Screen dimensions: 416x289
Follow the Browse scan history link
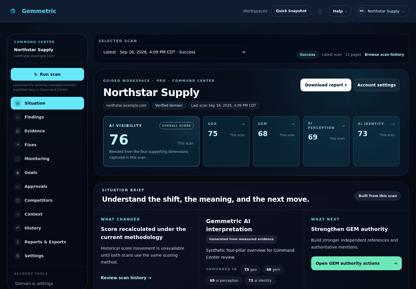pyautogui.click(x=384, y=55)
